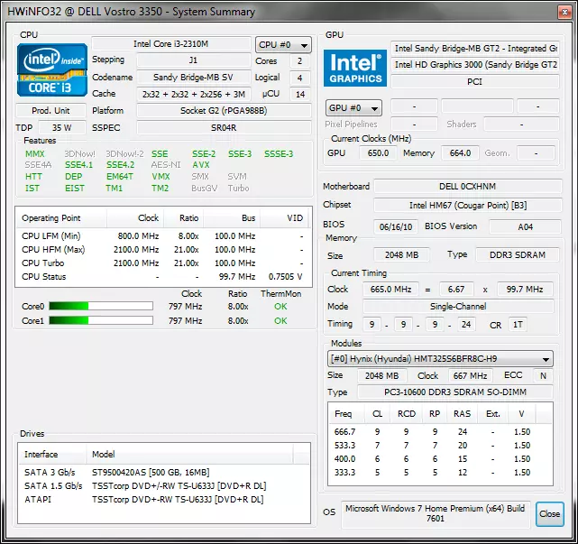Click the Intel Core i3 logo

tap(53, 71)
